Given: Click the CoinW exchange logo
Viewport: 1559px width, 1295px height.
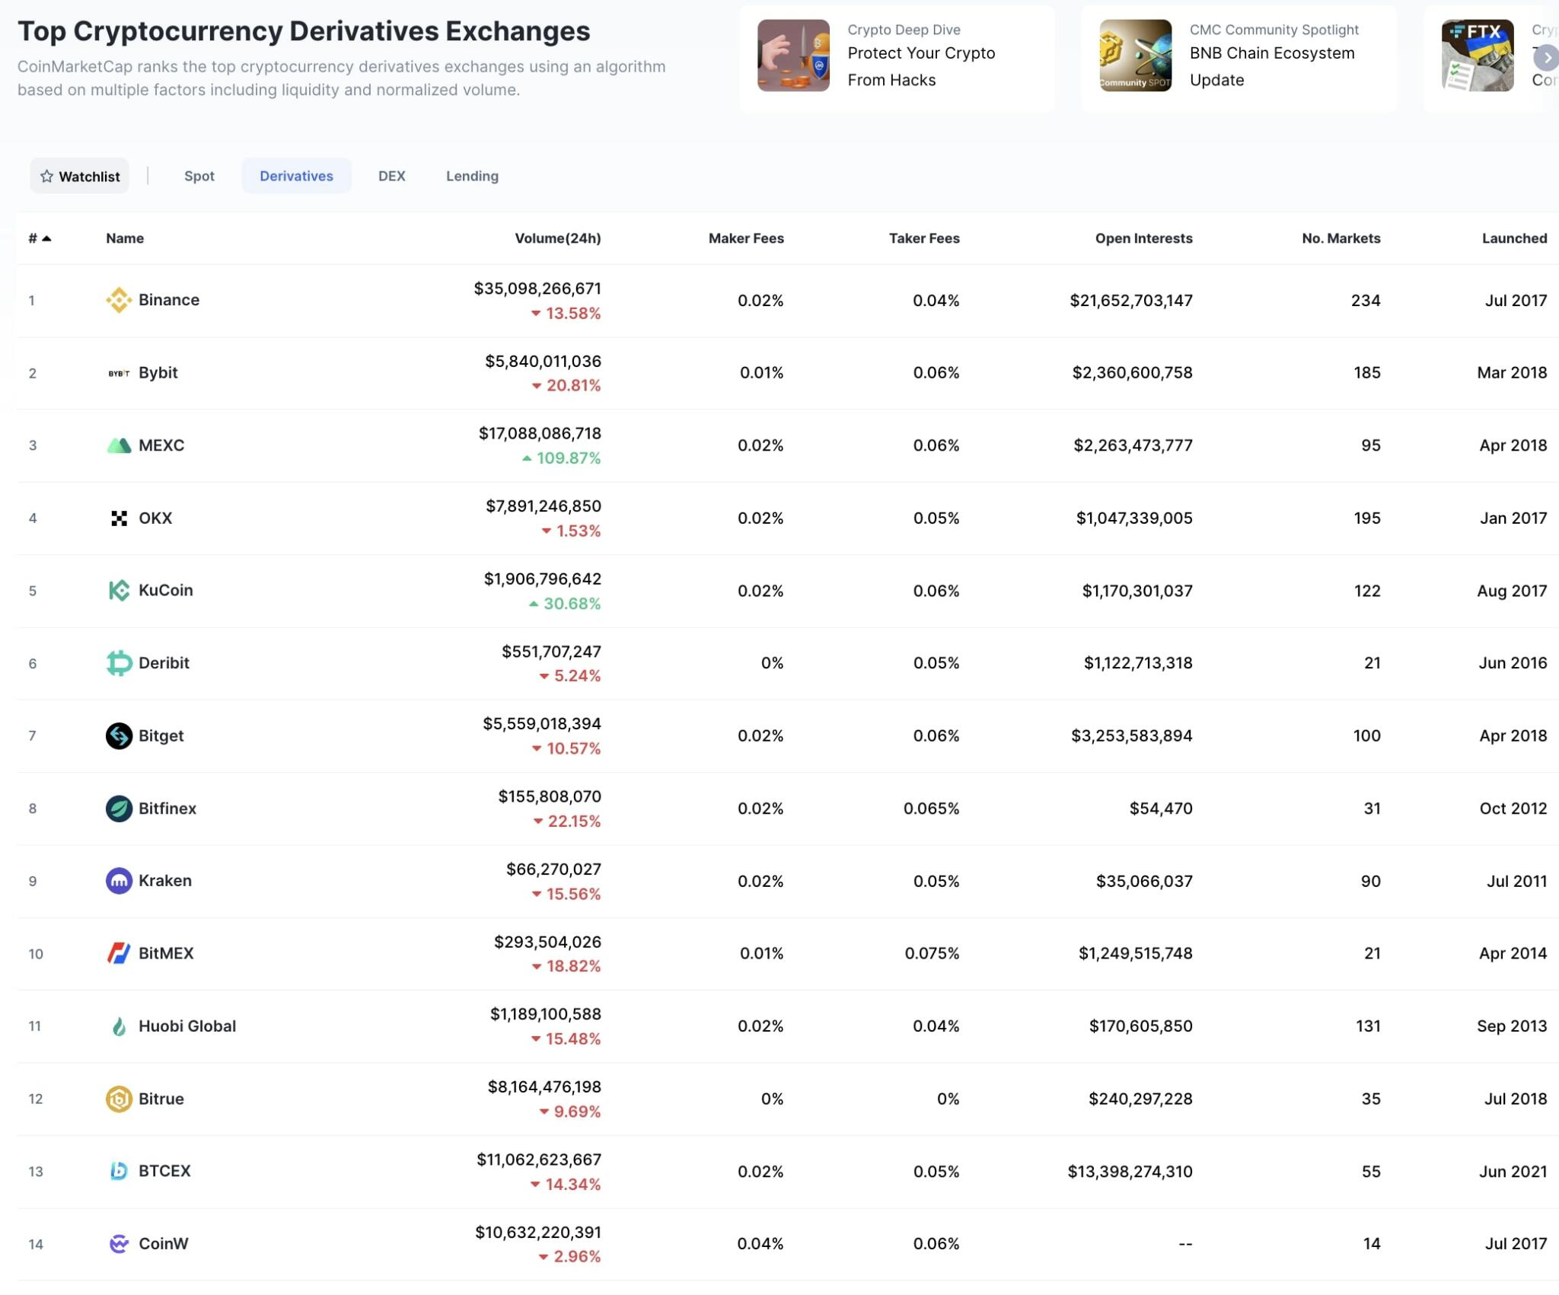Looking at the screenshot, I should [x=119, y=1243].
